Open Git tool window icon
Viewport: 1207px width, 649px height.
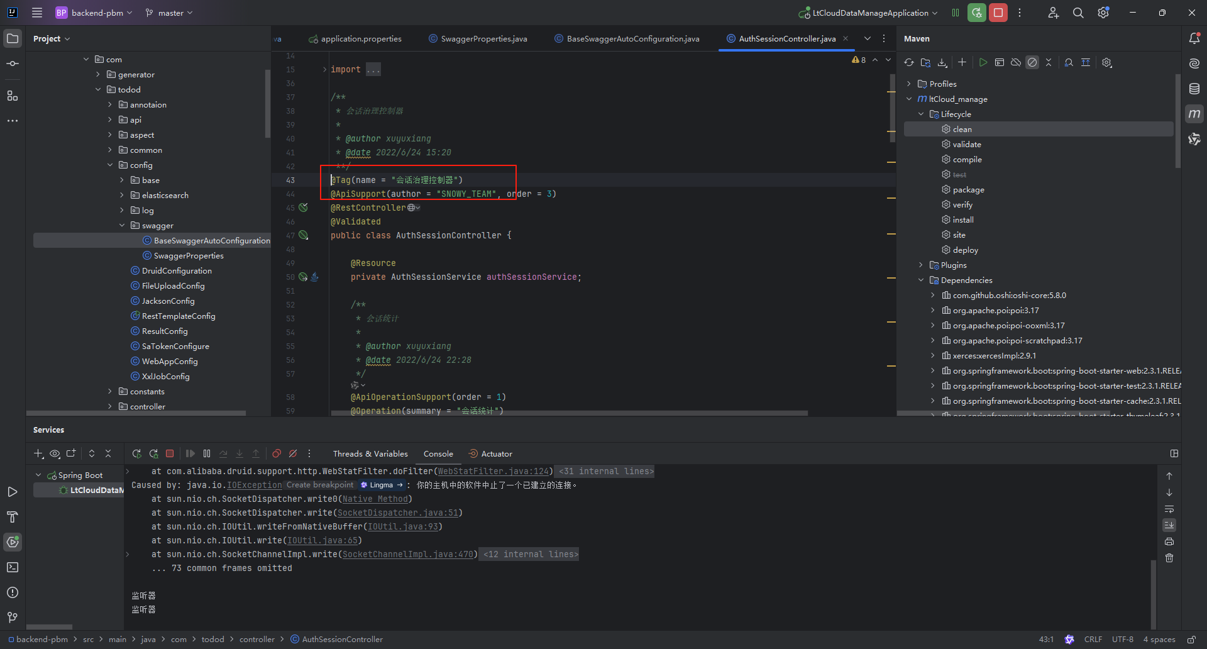click(13, 618)
